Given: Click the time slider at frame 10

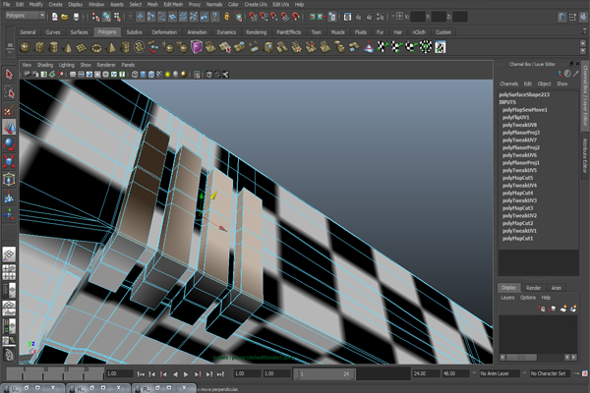Looking at the screenshot, I should pyautogui.click(x=45, y=373).
